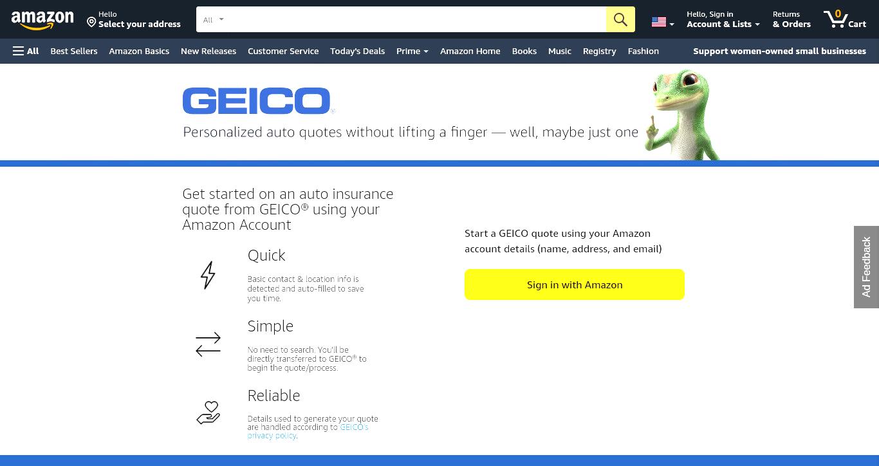Open the shopping cart icon
The image size is (879, 466).
(835, 19)
